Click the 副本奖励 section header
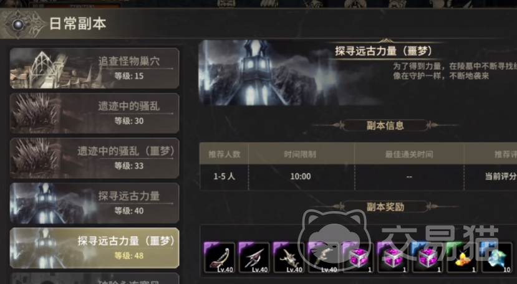 coord(385,207)
